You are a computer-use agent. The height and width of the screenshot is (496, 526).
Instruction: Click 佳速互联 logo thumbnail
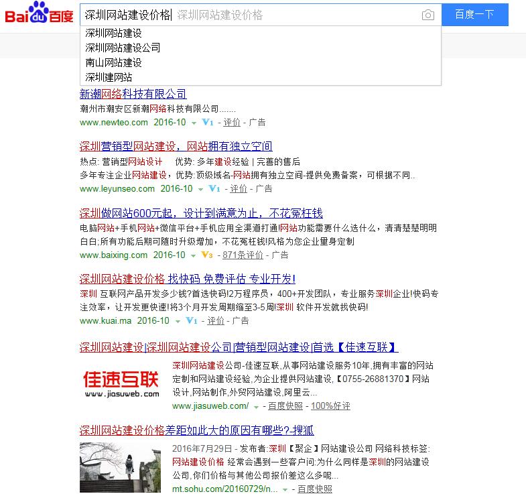coord(121,384)
